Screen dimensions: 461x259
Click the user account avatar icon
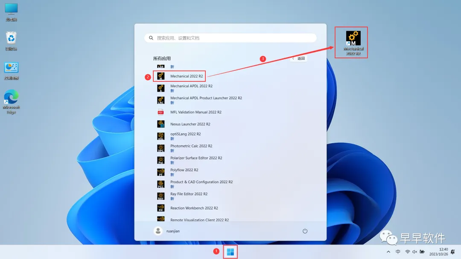tap(158, 231)
